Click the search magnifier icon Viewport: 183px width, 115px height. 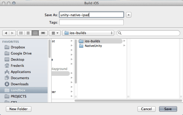click(x=120, y=33)
